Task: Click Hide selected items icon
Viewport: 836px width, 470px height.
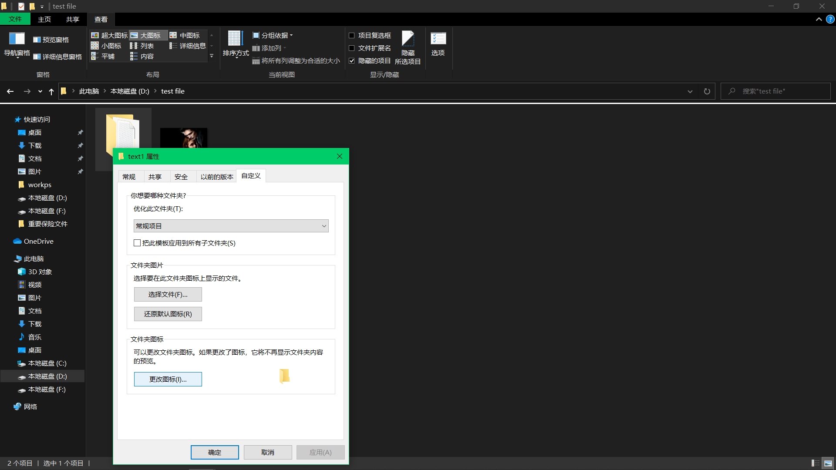Action: point(408,39)
